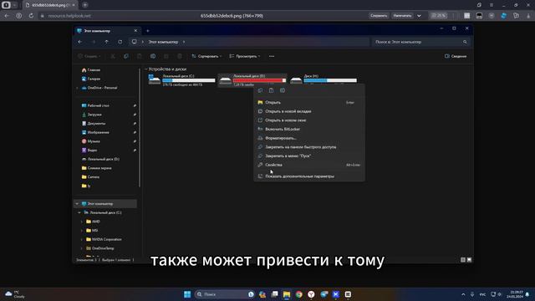Refresh the File Explorer view
The image size is (535, 301).
pos(120,42)
